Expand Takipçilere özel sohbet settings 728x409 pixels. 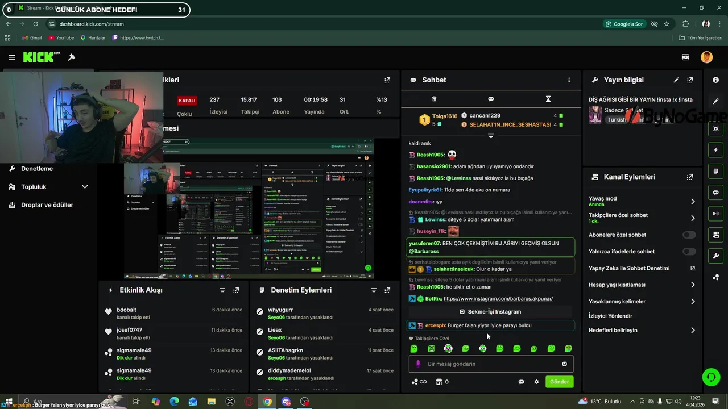[x=693, y=218]
